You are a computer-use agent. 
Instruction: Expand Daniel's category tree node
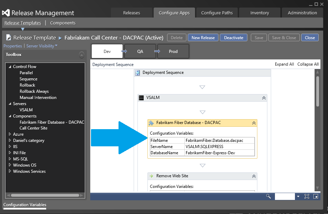point(10,140)
